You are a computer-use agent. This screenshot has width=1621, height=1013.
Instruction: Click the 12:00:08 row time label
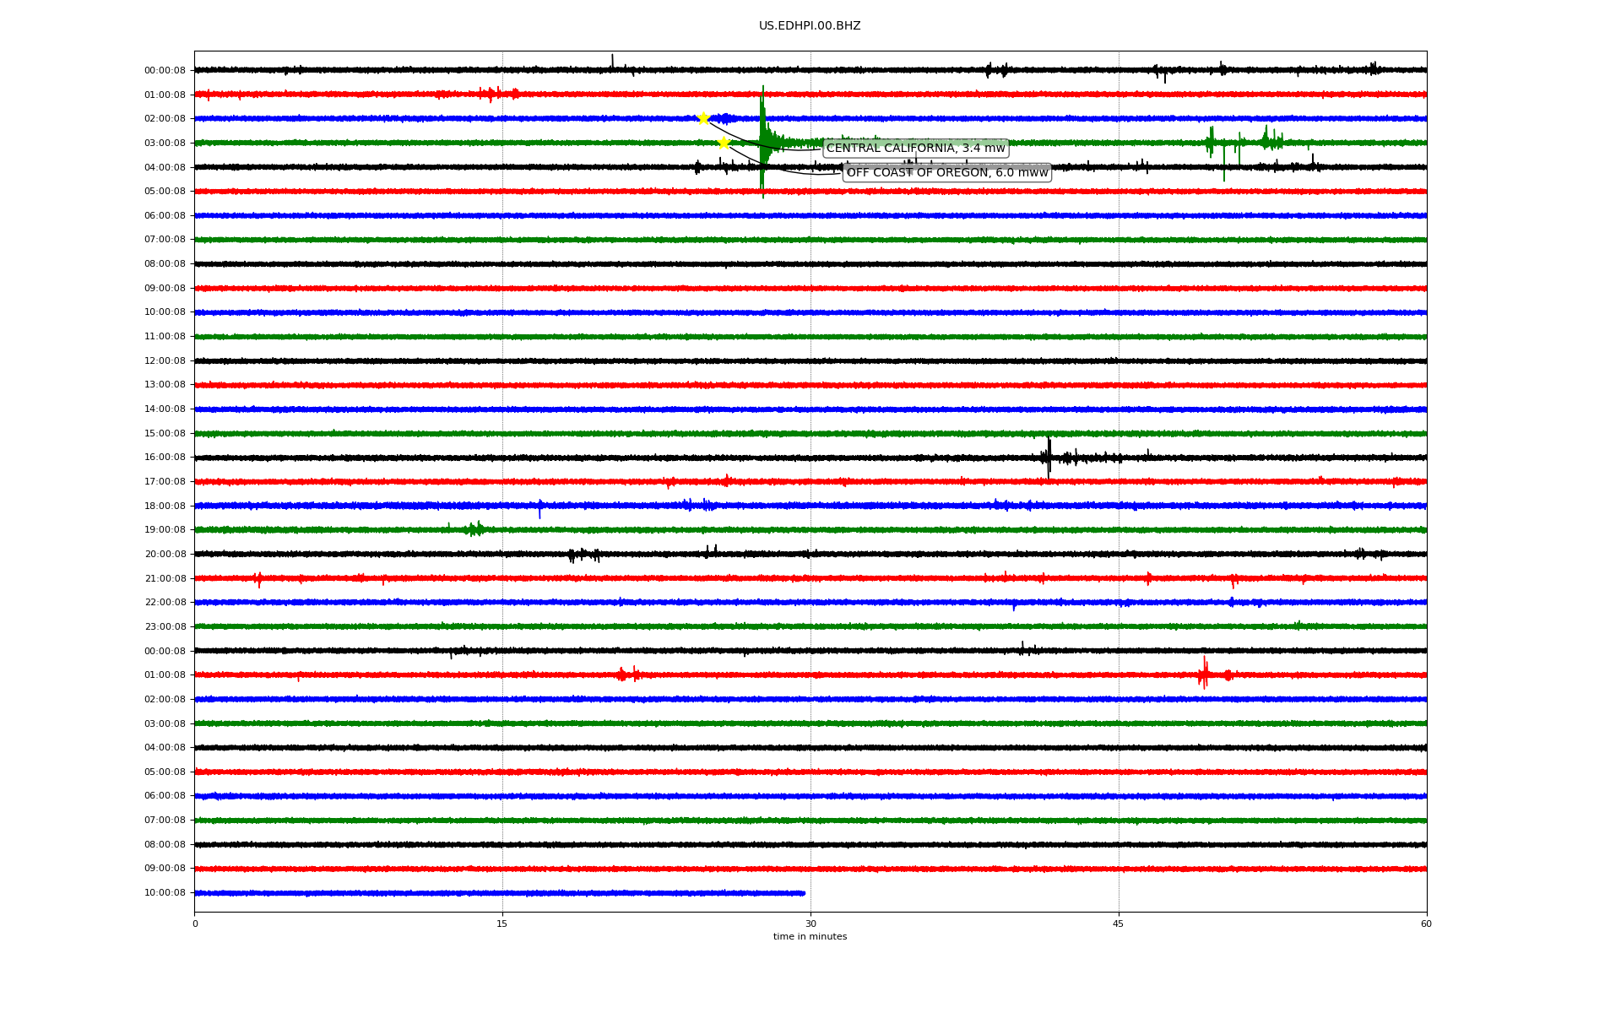point(165,361)
